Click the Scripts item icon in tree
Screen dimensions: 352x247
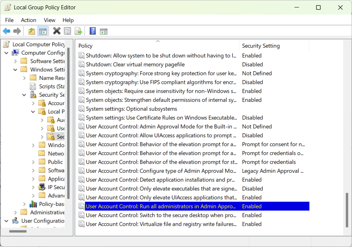point(33,86)
